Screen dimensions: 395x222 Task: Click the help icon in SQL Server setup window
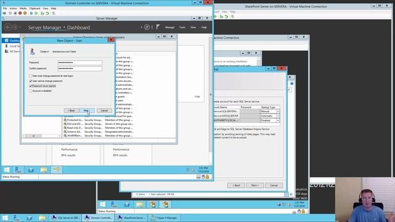pyautogui.click(x=292, y=84)
